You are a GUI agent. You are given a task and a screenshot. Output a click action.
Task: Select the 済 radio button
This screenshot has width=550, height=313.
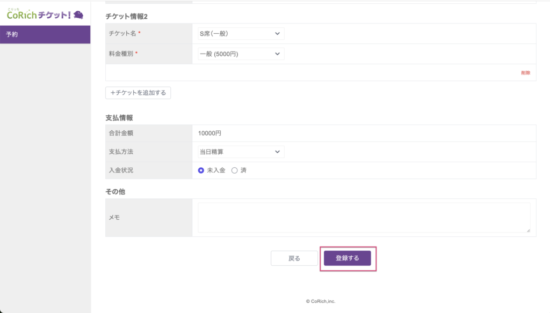point(234,170)
